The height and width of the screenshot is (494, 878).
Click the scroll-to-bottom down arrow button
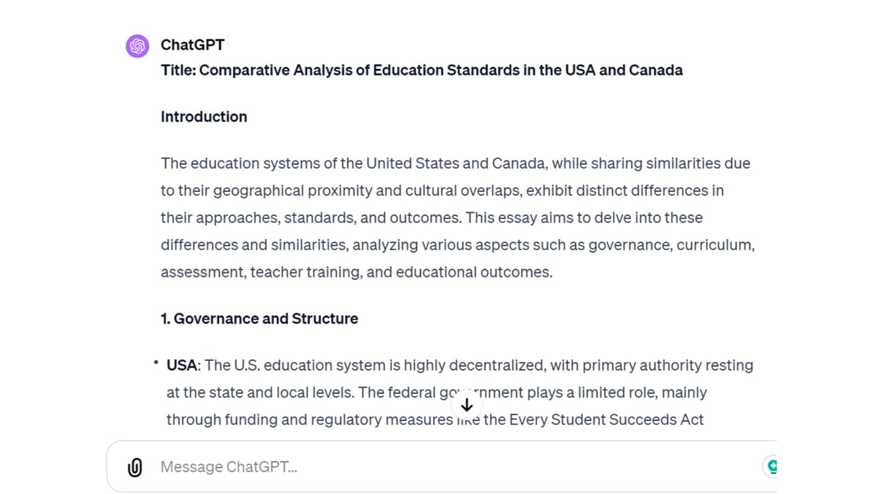pyautogui.click(x=467, y=405)
